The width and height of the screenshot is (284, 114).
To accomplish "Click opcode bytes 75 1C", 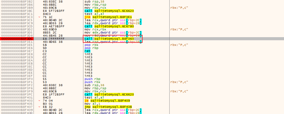I will tap(47, 17).
